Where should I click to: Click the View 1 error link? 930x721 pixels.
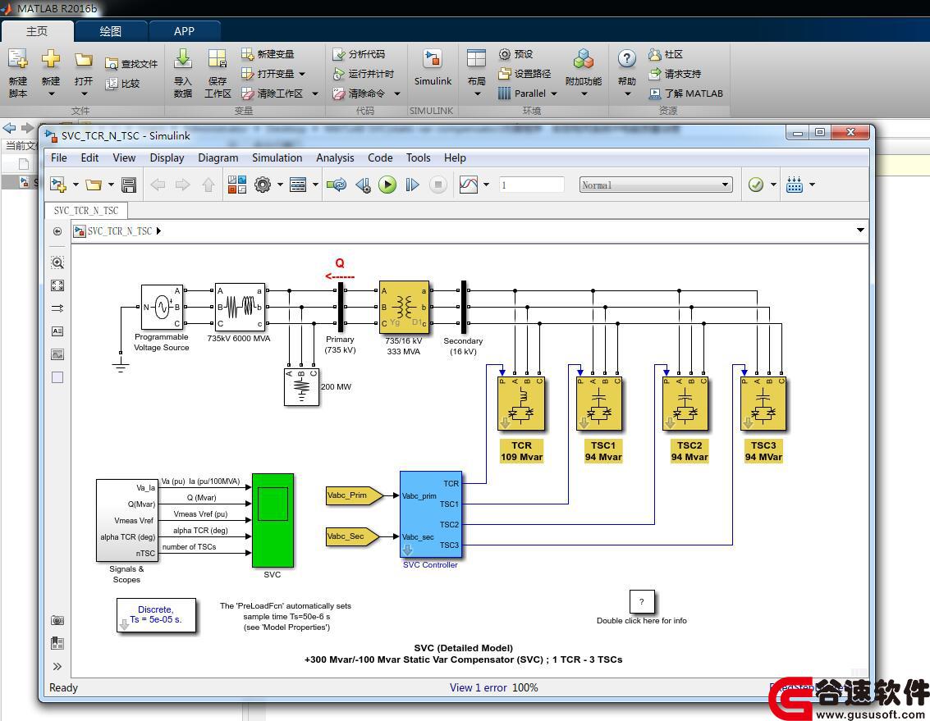[478, 688]
